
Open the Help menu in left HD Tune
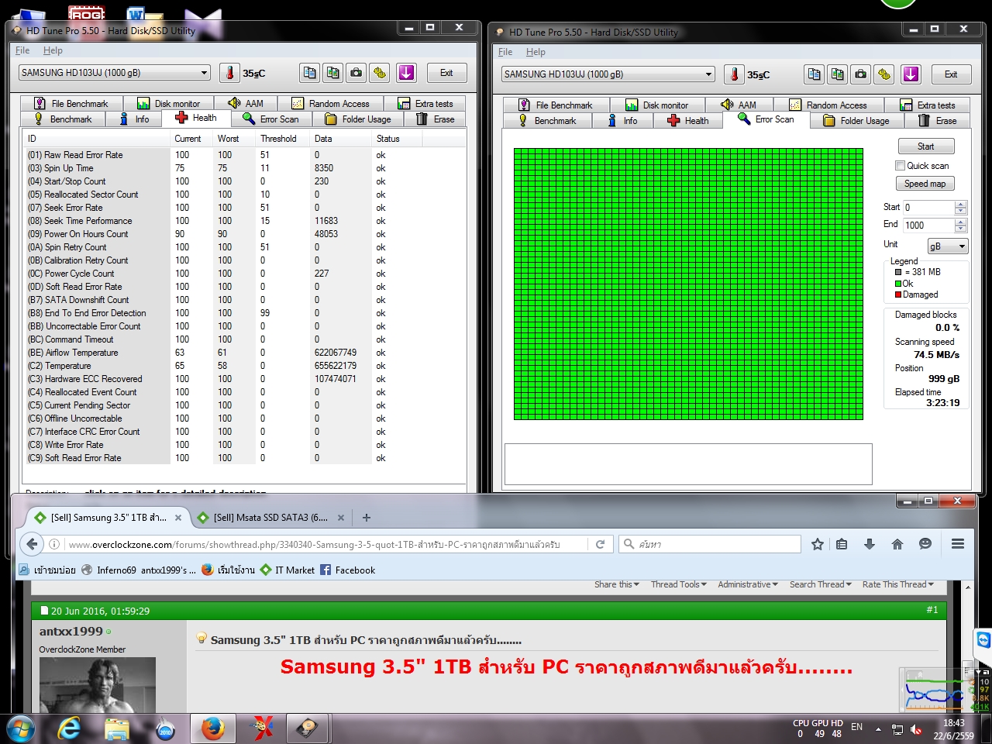[x=53, y=50]
